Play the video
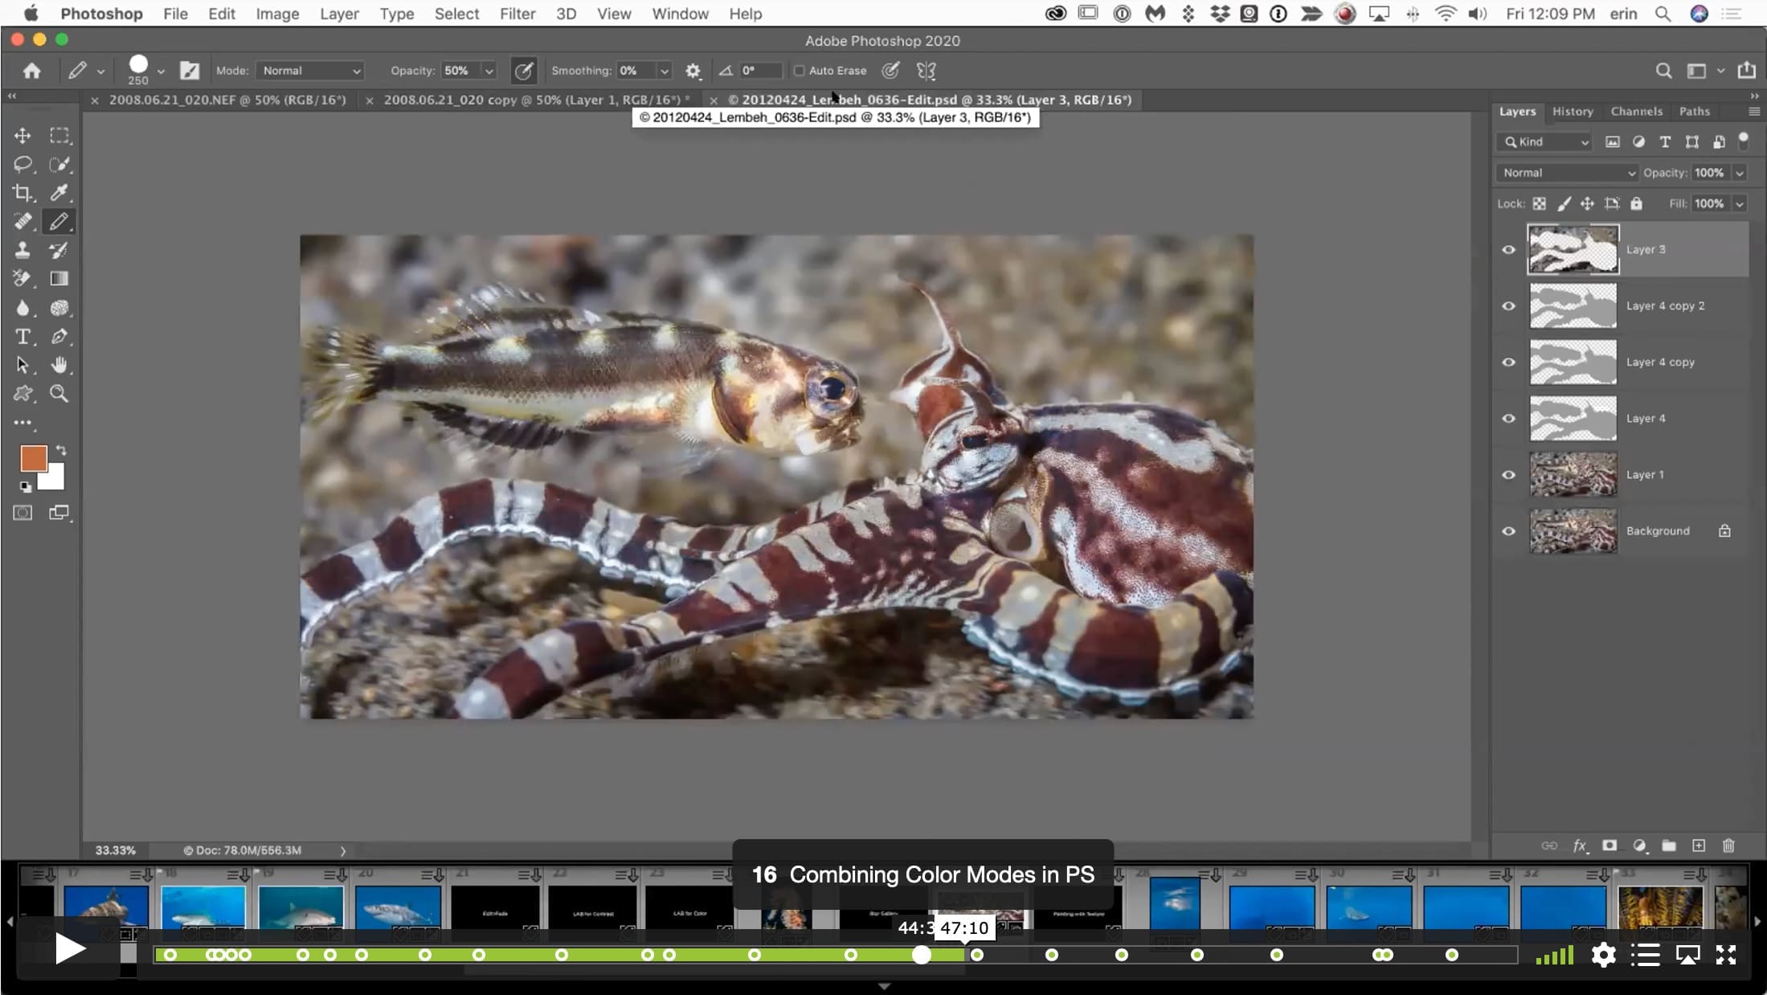This screenshot has width=1767, height=995. [x=70, y=949]
